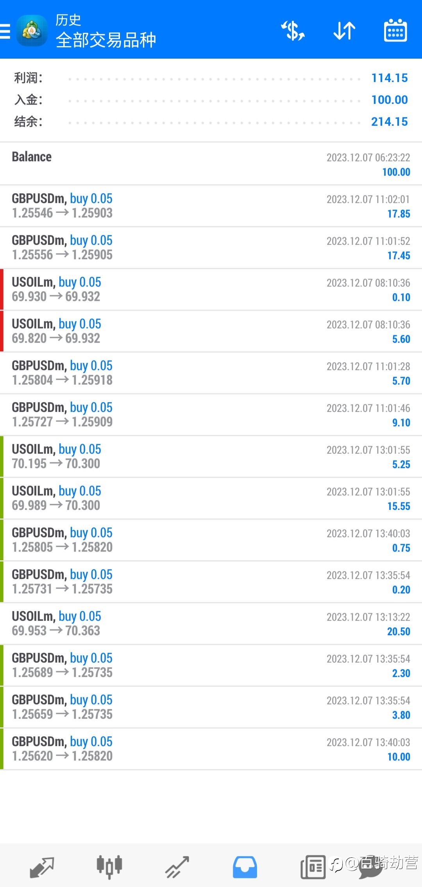Open the currency symbol filter icon

293,31
